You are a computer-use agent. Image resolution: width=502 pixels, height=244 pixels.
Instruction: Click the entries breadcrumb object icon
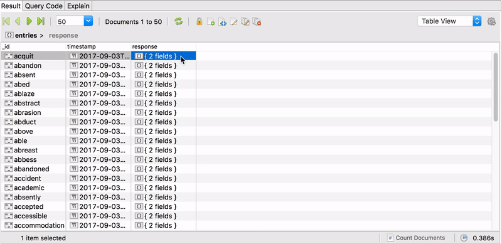tap(9, 35)
